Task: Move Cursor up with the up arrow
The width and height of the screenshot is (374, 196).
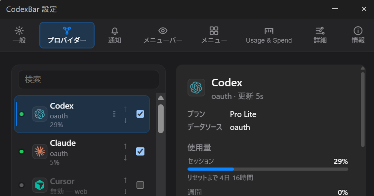Action: pyautogui.click(x=125, y=180)
